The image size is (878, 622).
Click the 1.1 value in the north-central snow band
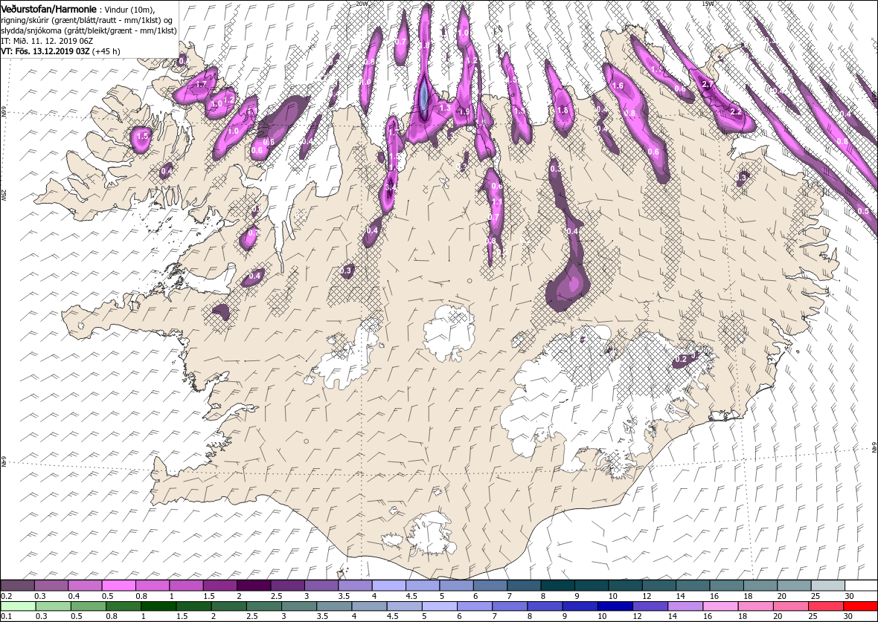coord(497,202)
